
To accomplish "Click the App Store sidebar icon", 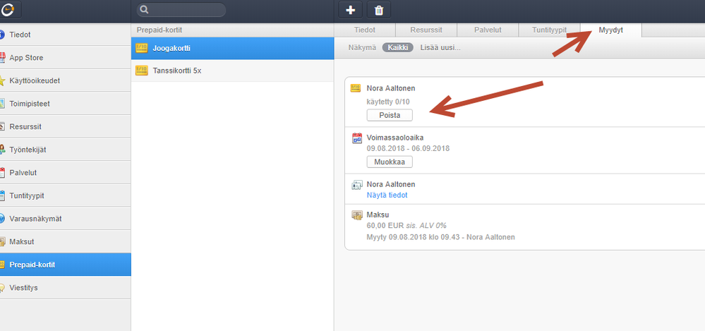I will pyautogui.click(x=2, y=58).
